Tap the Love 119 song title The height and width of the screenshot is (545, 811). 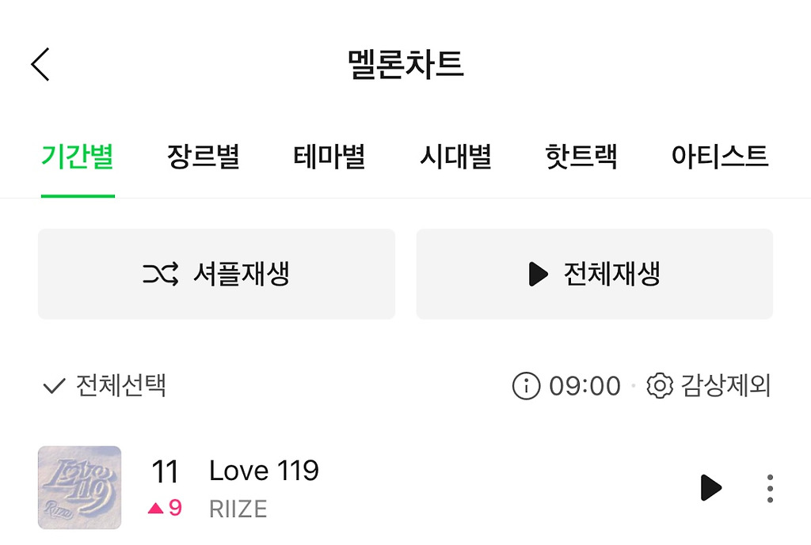pos(264,471)
